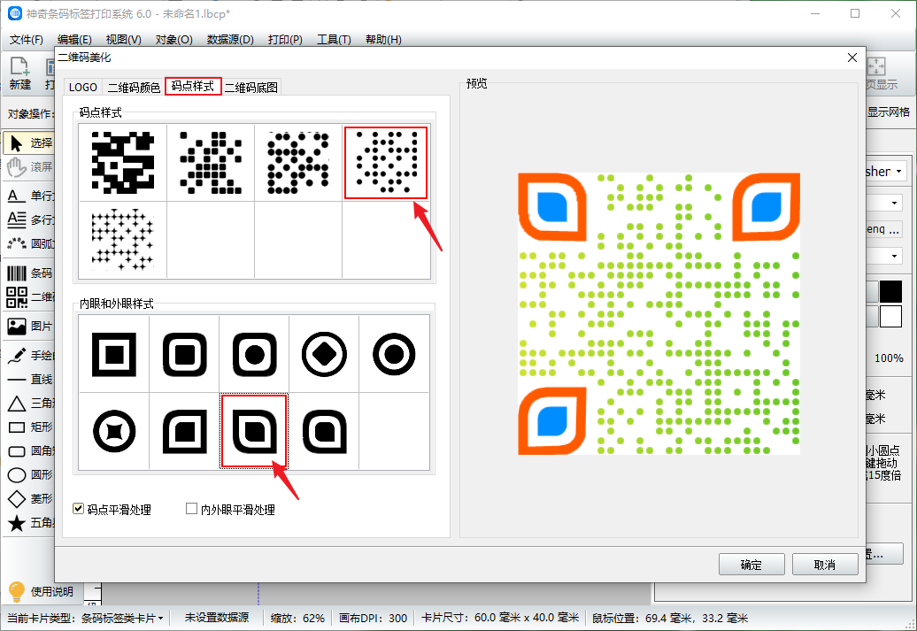Enable 内外眼平滑处理 checkbox

pos(191,509)
